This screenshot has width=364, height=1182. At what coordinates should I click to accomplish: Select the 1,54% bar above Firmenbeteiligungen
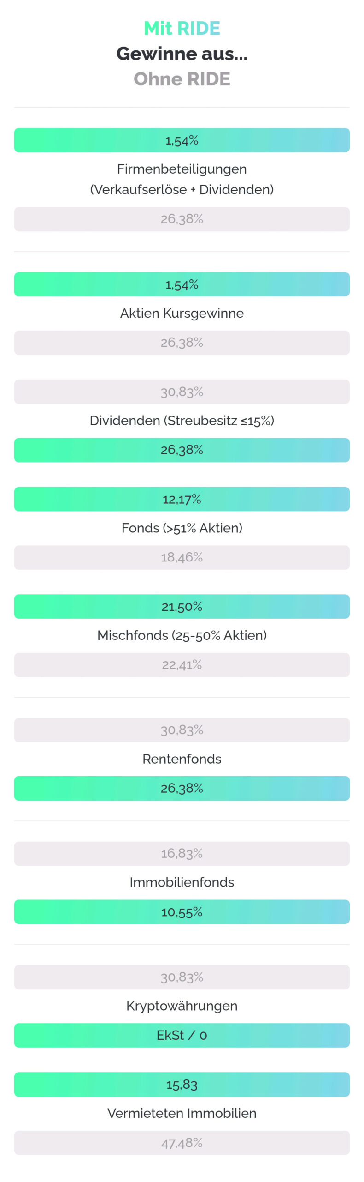pyautogui.click(x=182, y=140)
